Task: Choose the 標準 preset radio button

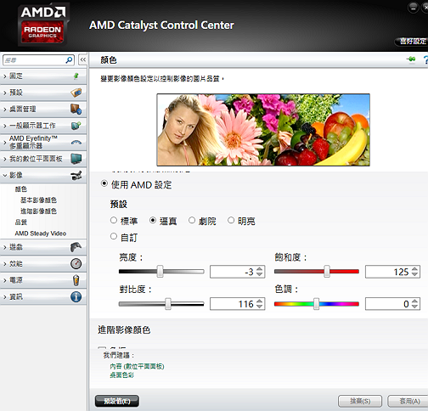Action: click(x=114, y=220)
